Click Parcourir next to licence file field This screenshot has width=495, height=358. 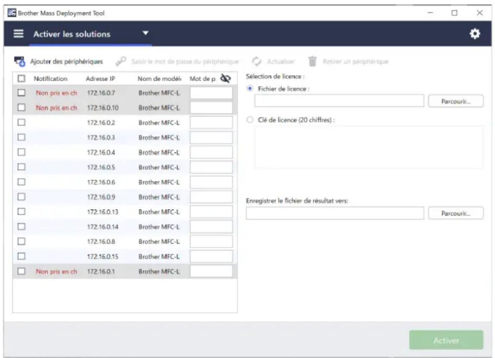click(x=456, y=101)
